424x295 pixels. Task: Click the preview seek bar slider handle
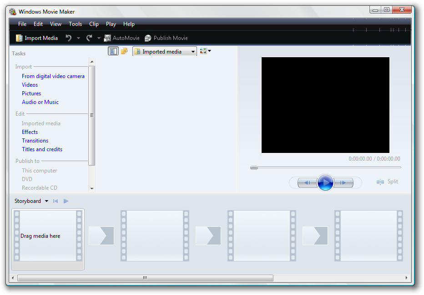tap(254, 168)
